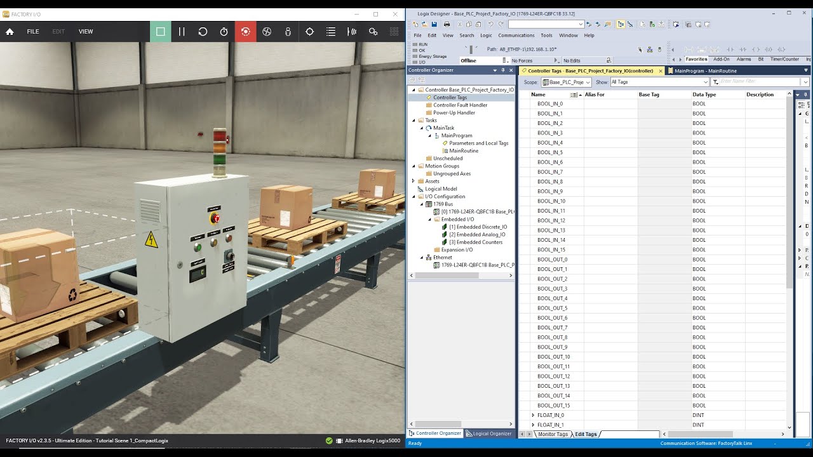
Task: Open the Logic menu
Action: click(x=486, y=36)
